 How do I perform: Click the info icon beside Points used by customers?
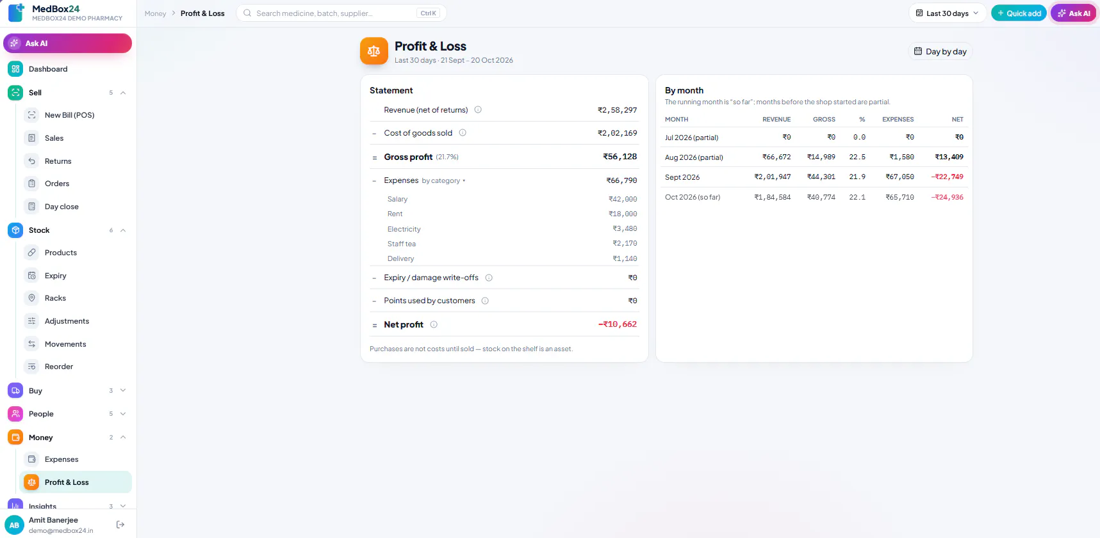tap(485, 301)
